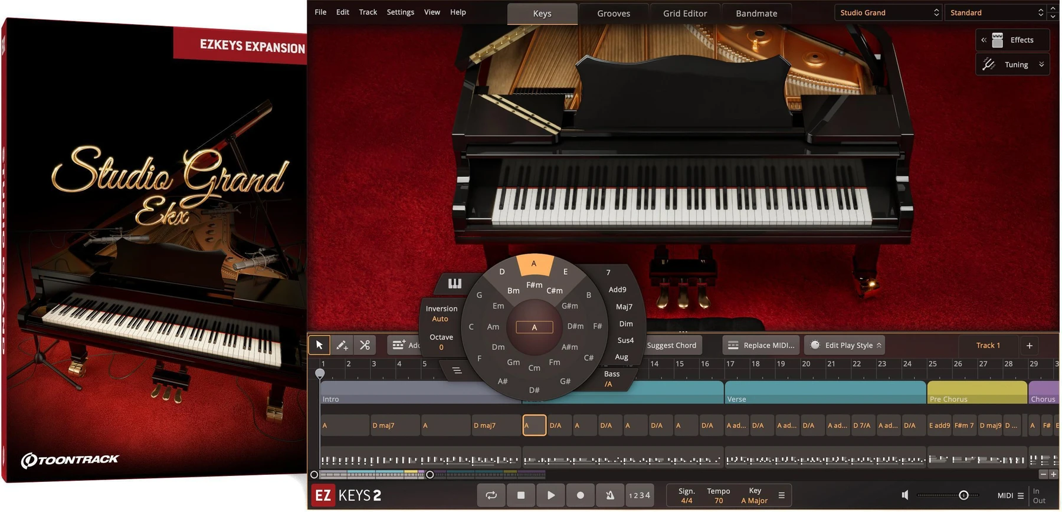Screen dimensions: 1062x512
Task: Expand the Tuning chevron
Action: [1041, 65]
